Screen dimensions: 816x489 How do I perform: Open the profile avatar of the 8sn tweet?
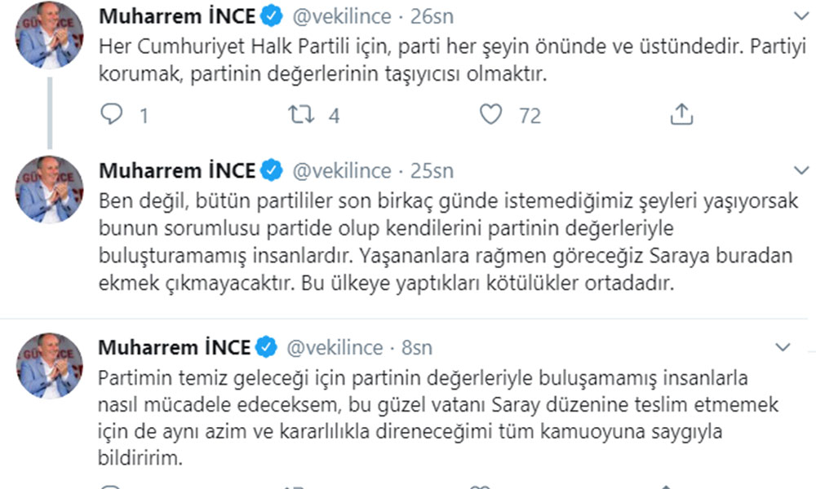click(x=50, y=366)
